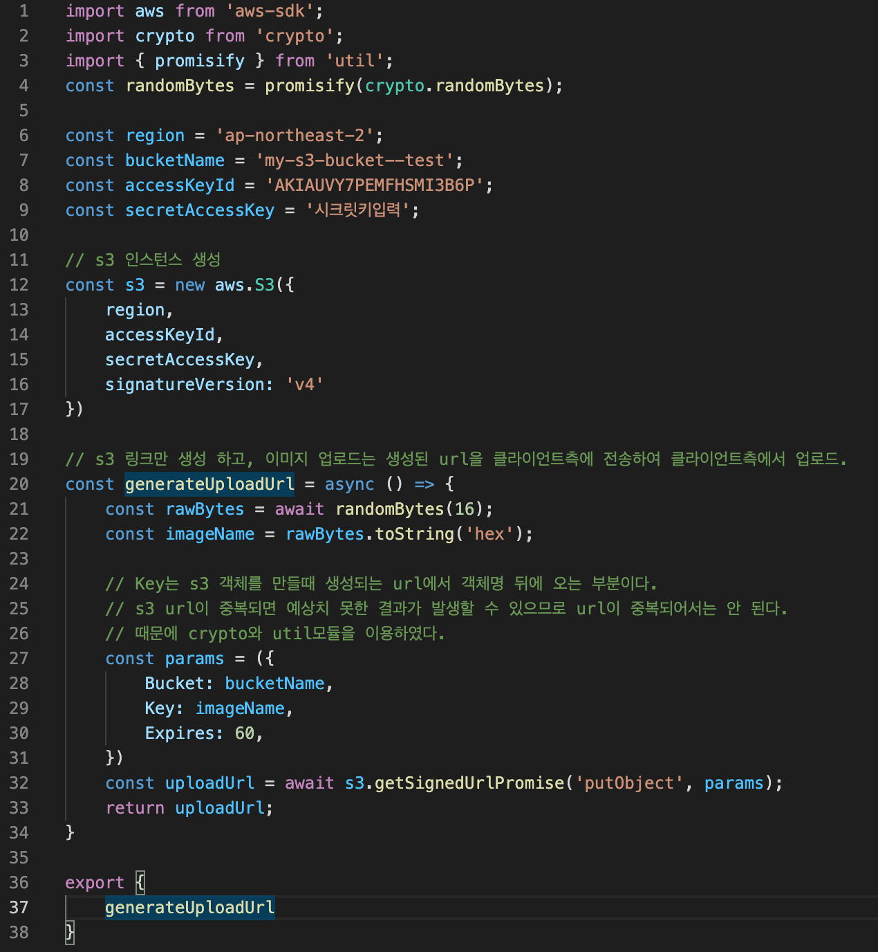This screenshot has height=952, width=878.
Task: Click 'secretAccessKey,' property on line 15
Action: point(185,360)
